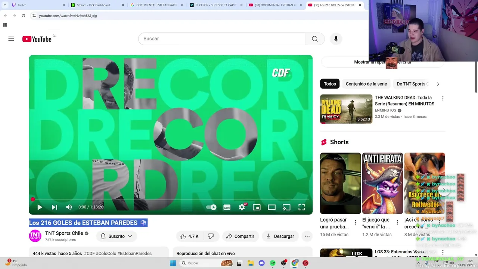Share the video via Compartir
Viewport: 478px width, 269px height.
click(x=240, y=236)
